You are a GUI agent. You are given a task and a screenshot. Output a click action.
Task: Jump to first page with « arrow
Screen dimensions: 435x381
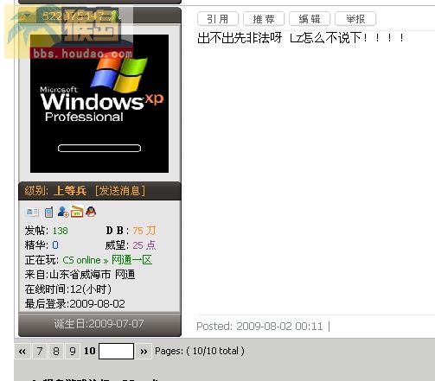(22, 351)
